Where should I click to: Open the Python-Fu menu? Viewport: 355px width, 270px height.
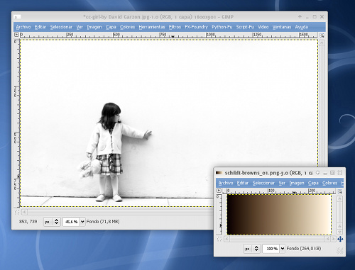coord(222,27)
